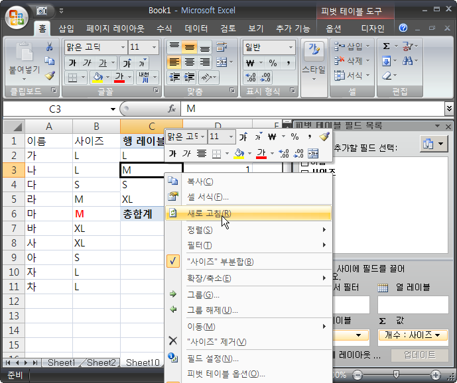
Task: Decrease font size in the ribbon
Action: (x=142, y=63)
